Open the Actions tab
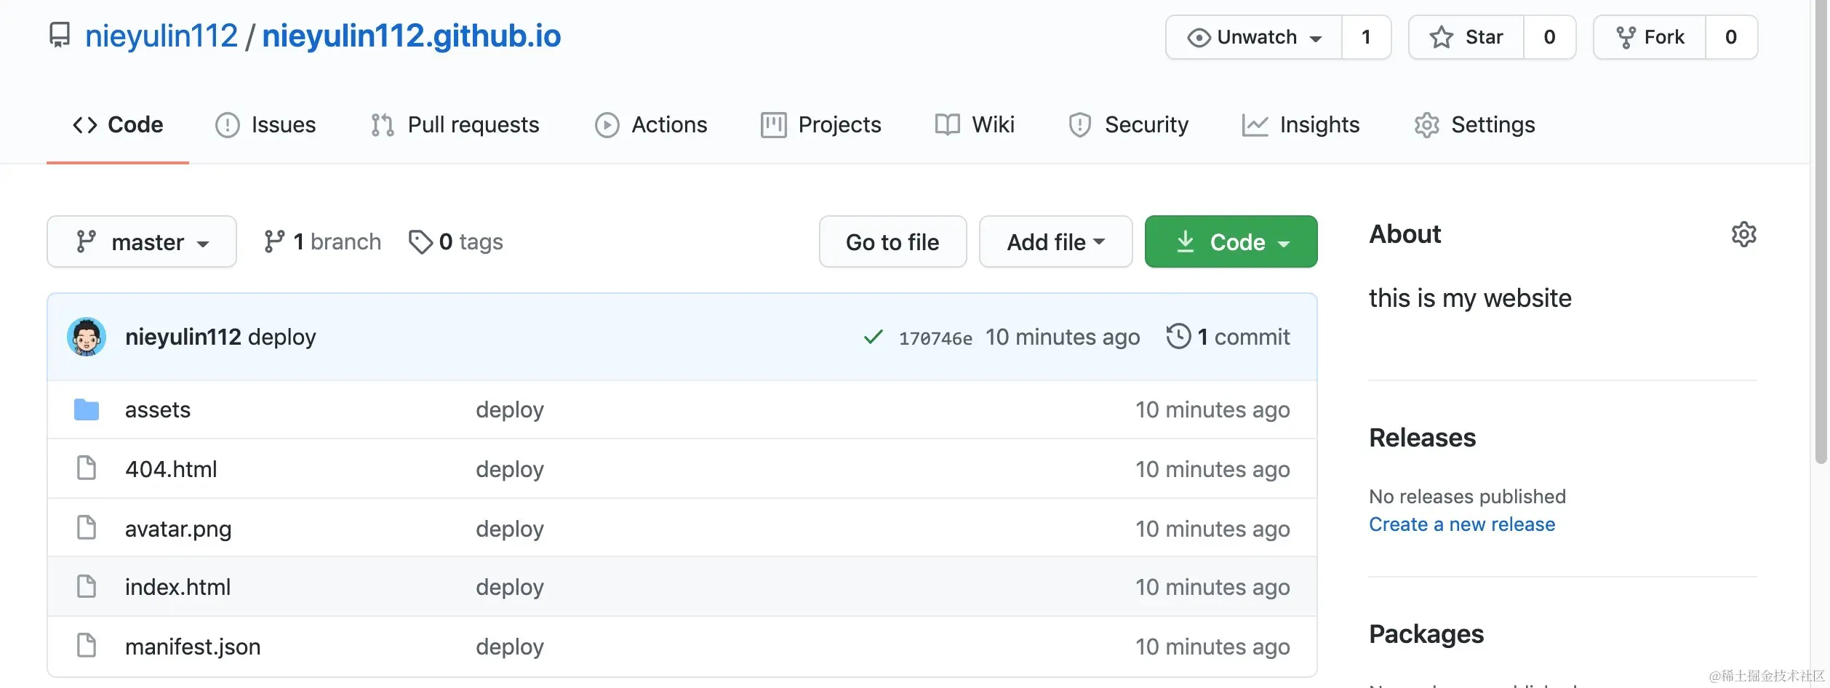The width and height of the screenshot is (1830, 688). (651, 124)
